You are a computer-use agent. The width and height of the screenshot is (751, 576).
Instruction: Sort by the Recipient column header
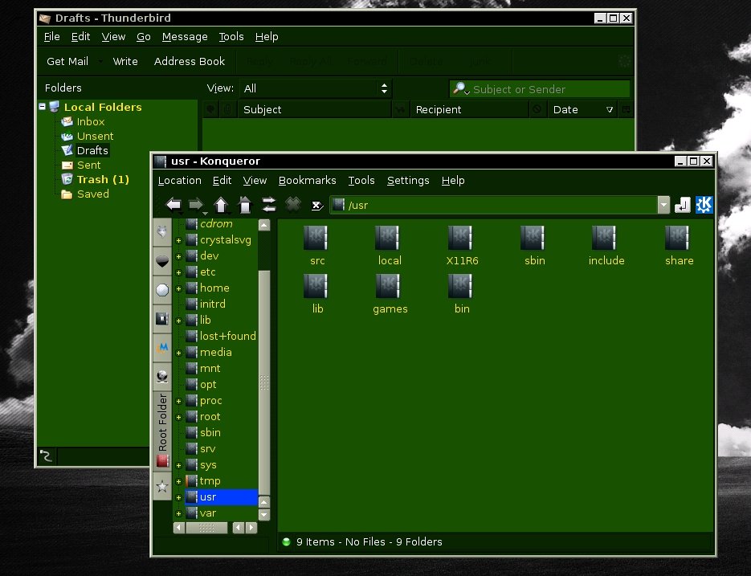coord(469,110)
